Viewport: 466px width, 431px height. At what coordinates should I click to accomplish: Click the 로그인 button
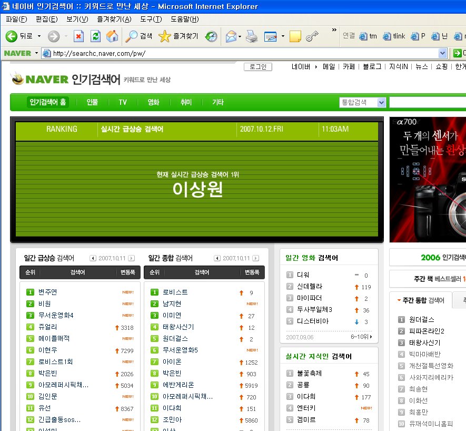pos(257,67)
